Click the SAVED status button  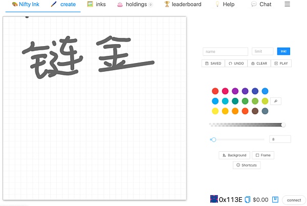point(213,64)
